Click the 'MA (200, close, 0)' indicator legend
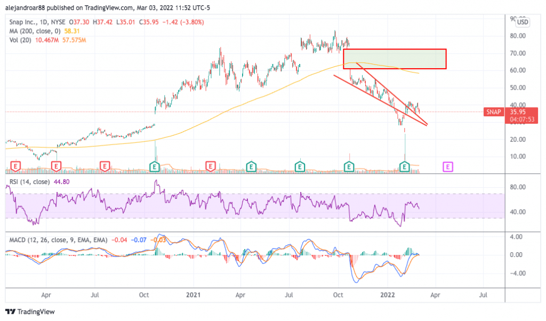The width and height of the screenshot is (546, 321). (35, 31)
